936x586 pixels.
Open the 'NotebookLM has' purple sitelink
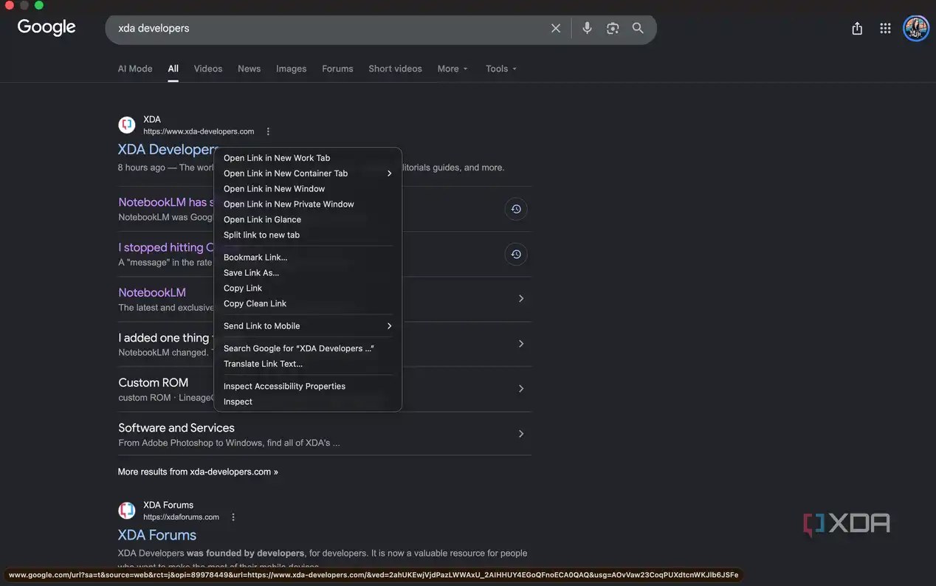pos(166,202)
